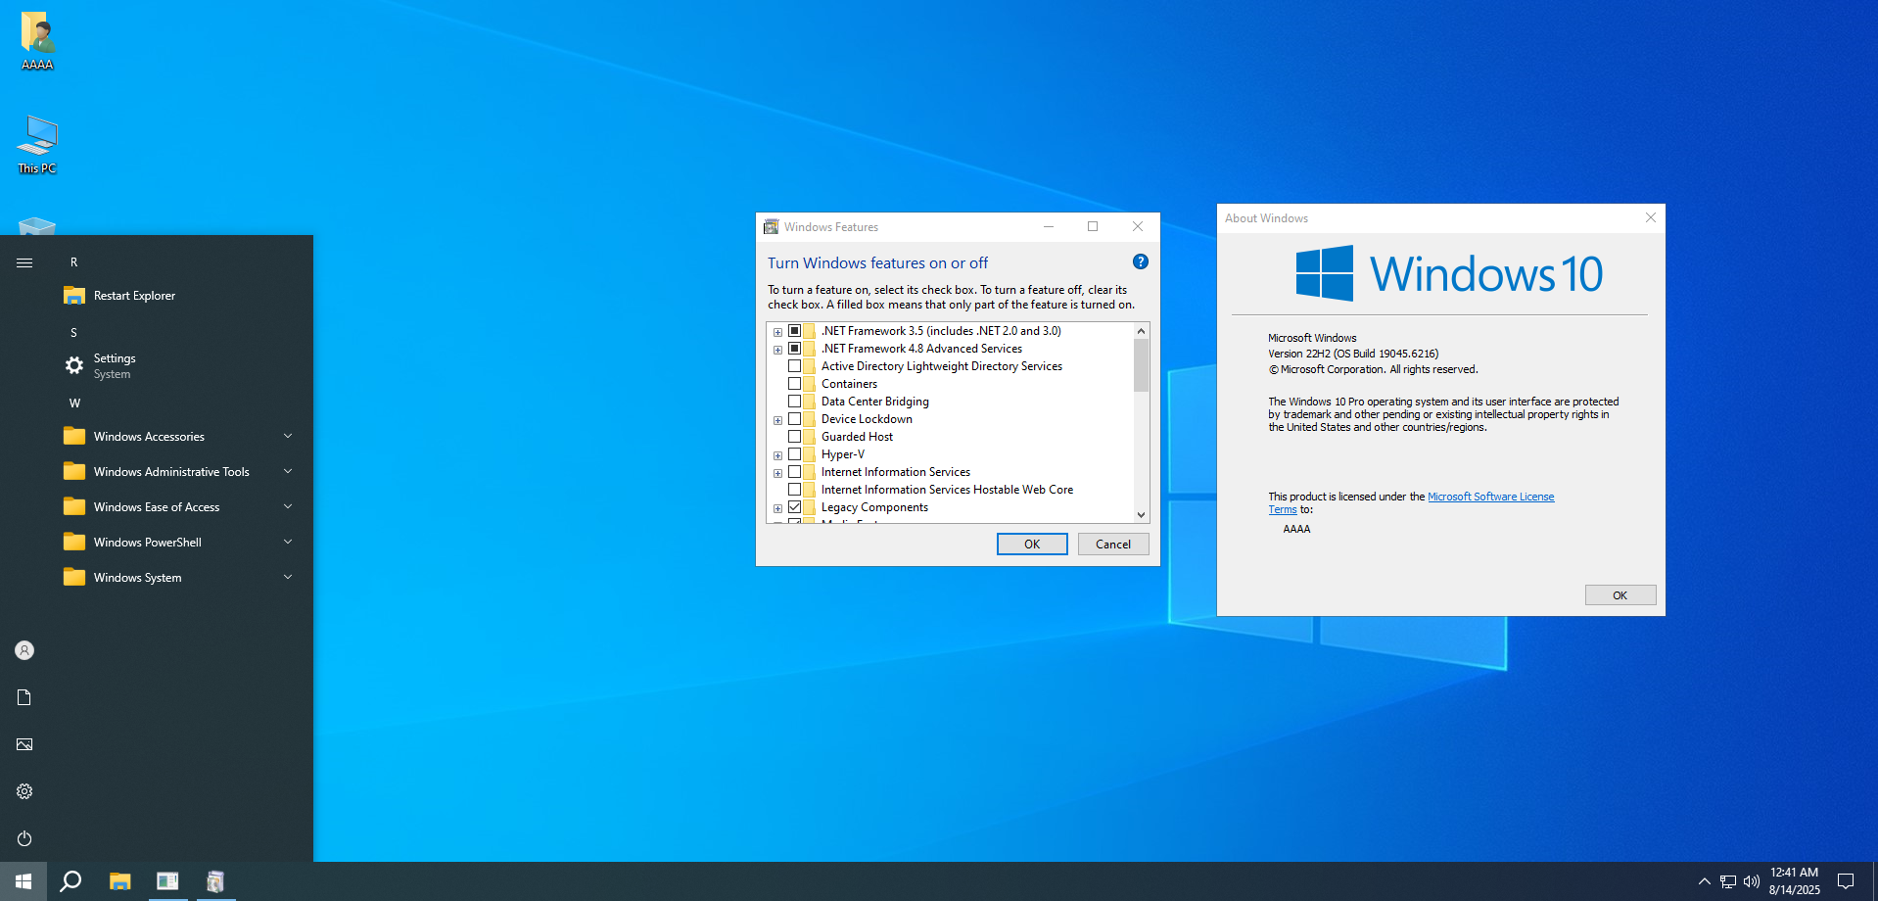Viewport: 1878px width, 901px height.
Task: Jump to letter S in app list
Action: click(x=73, y=333)
